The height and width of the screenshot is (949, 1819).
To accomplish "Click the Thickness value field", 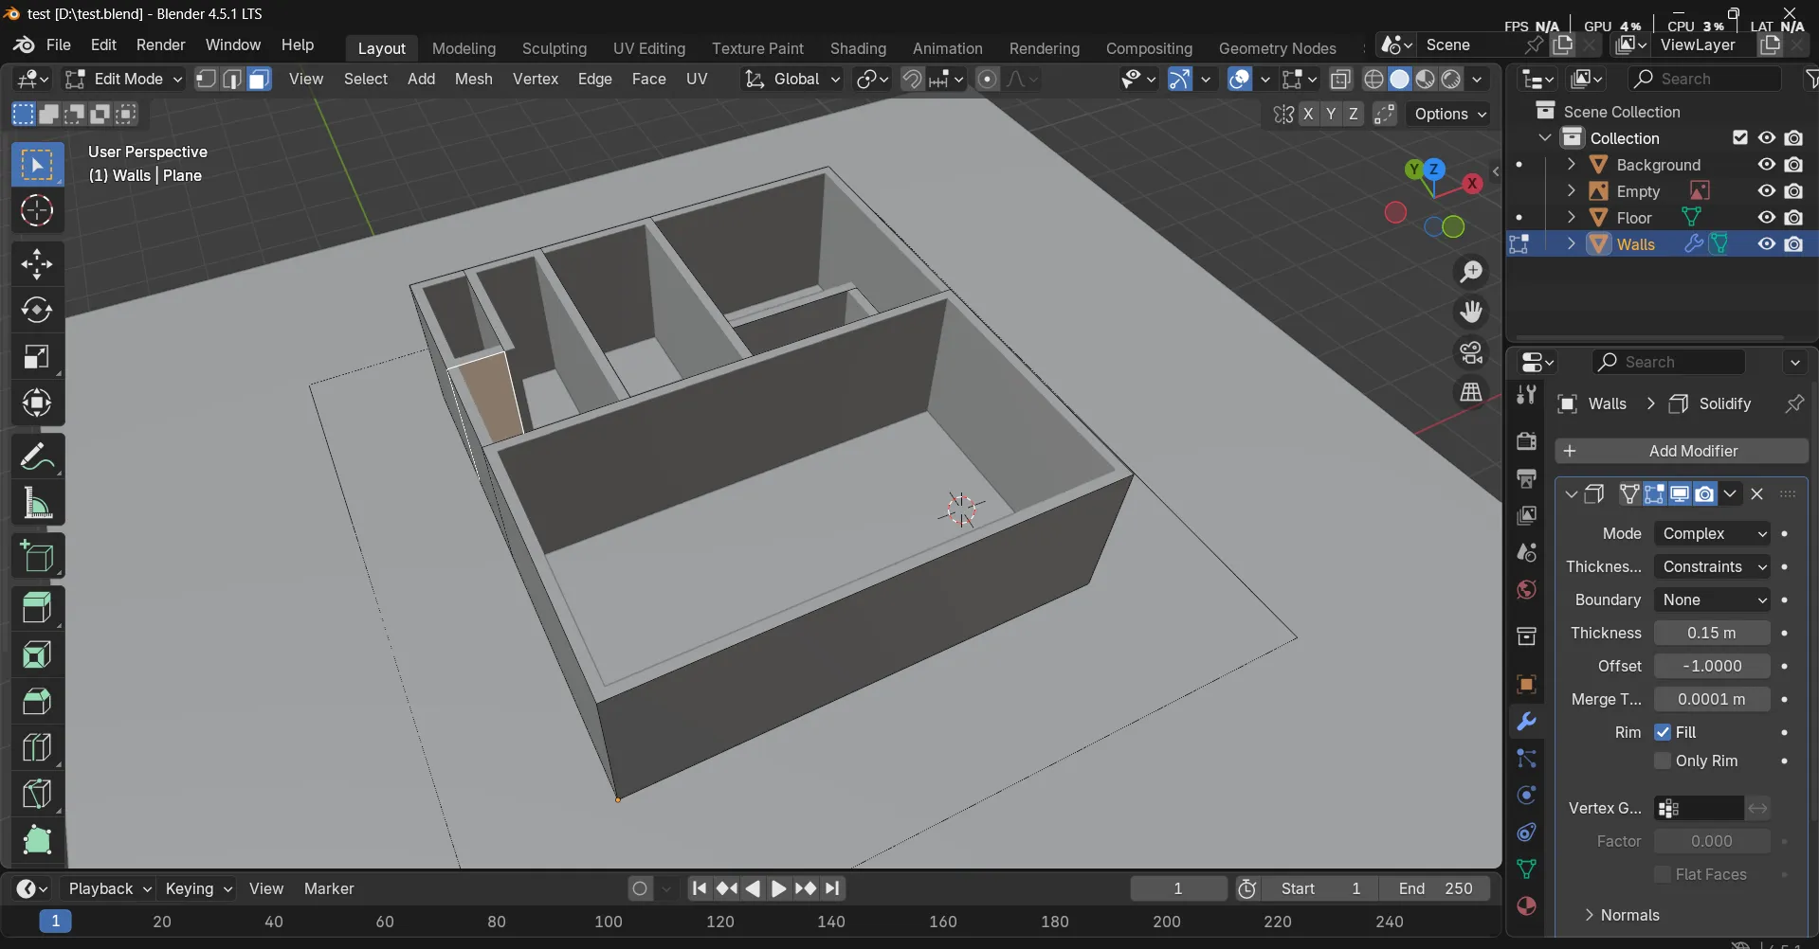I will click(x=1711, y=634).
